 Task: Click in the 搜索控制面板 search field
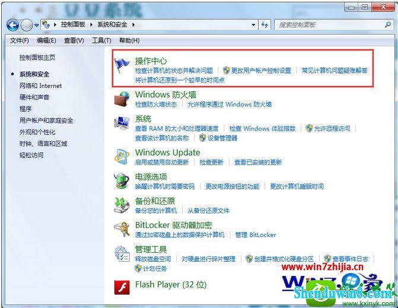click(x=329, y=25)
